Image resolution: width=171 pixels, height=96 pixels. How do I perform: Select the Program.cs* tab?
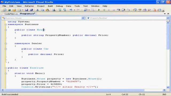(28, 14)
